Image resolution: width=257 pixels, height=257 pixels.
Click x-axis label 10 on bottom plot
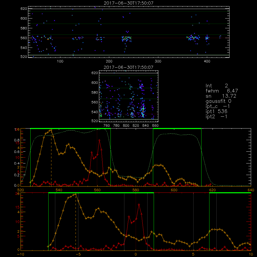coord(251,254)
